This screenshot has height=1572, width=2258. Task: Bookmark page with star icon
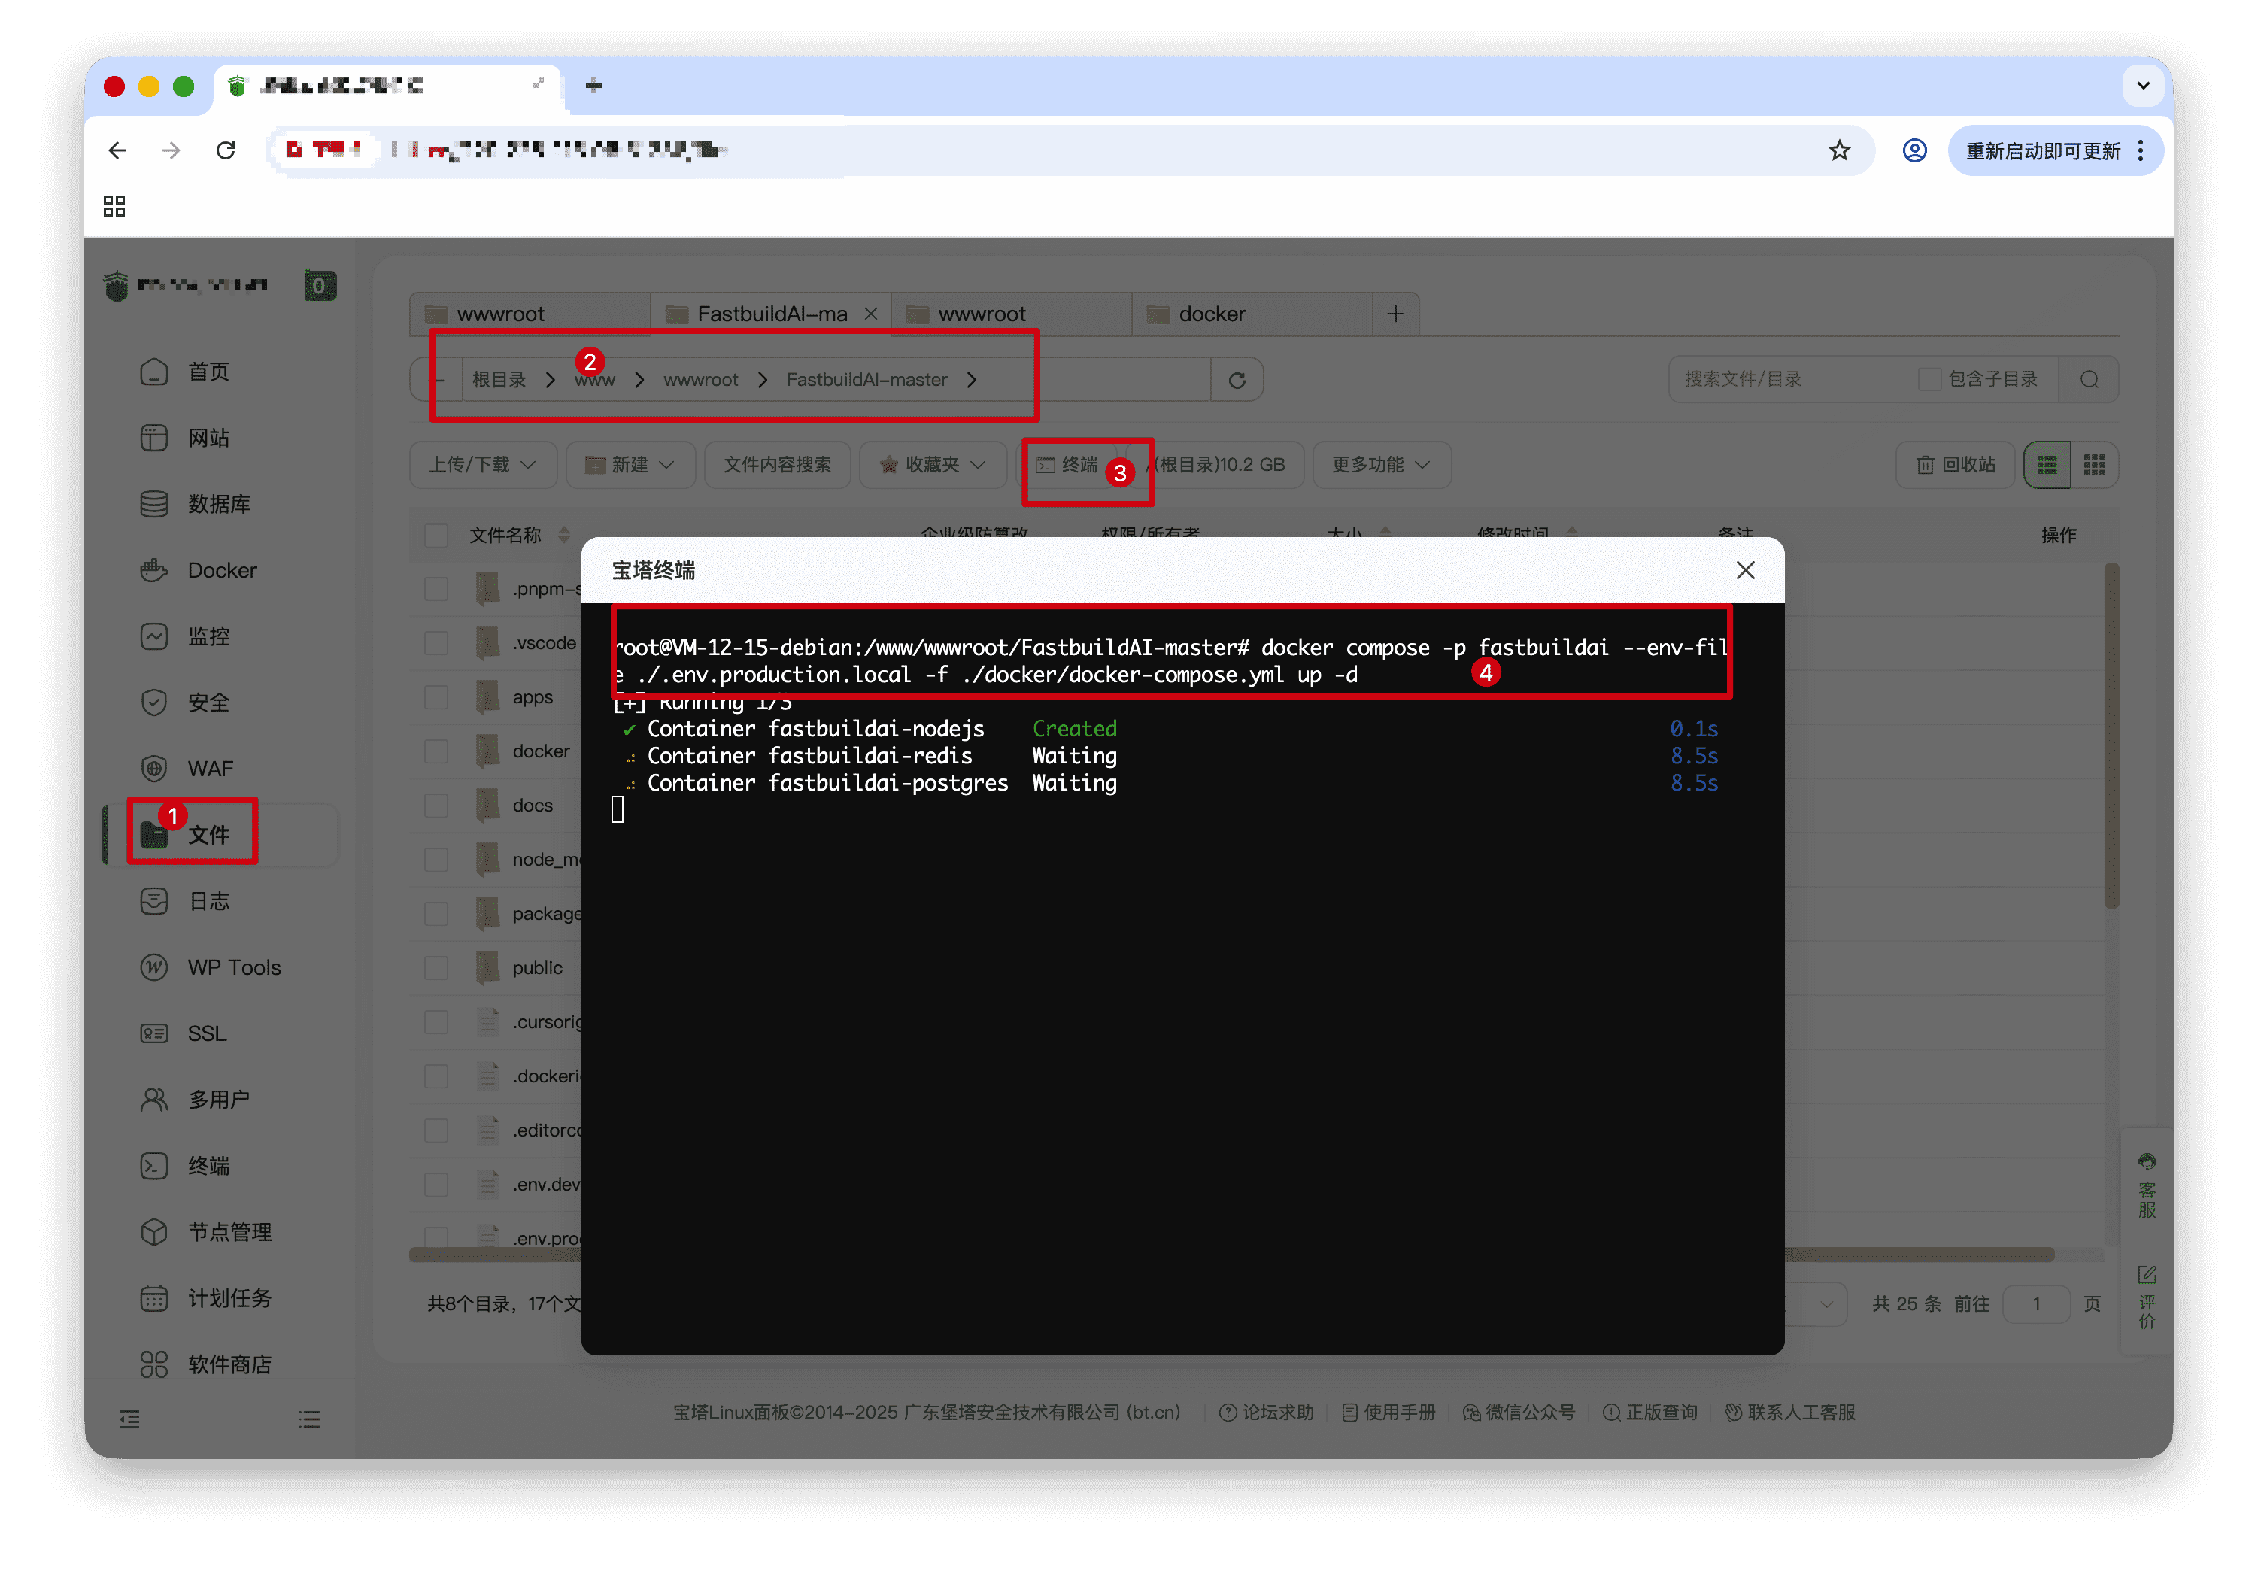1839,150
